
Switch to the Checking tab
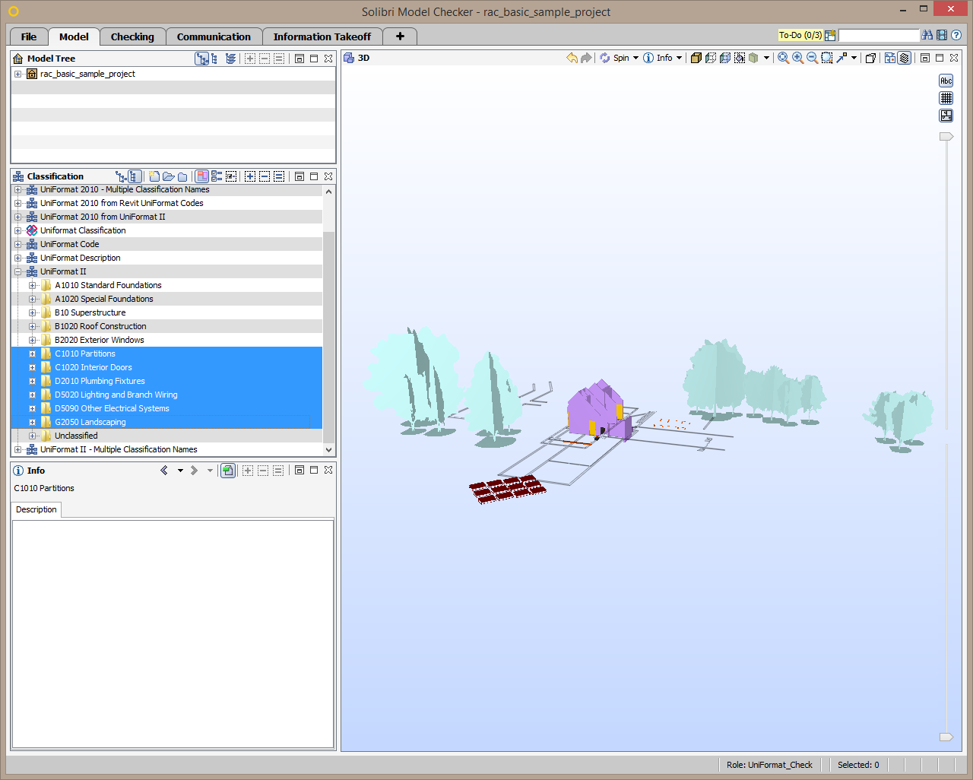click(x=132, y=36)
